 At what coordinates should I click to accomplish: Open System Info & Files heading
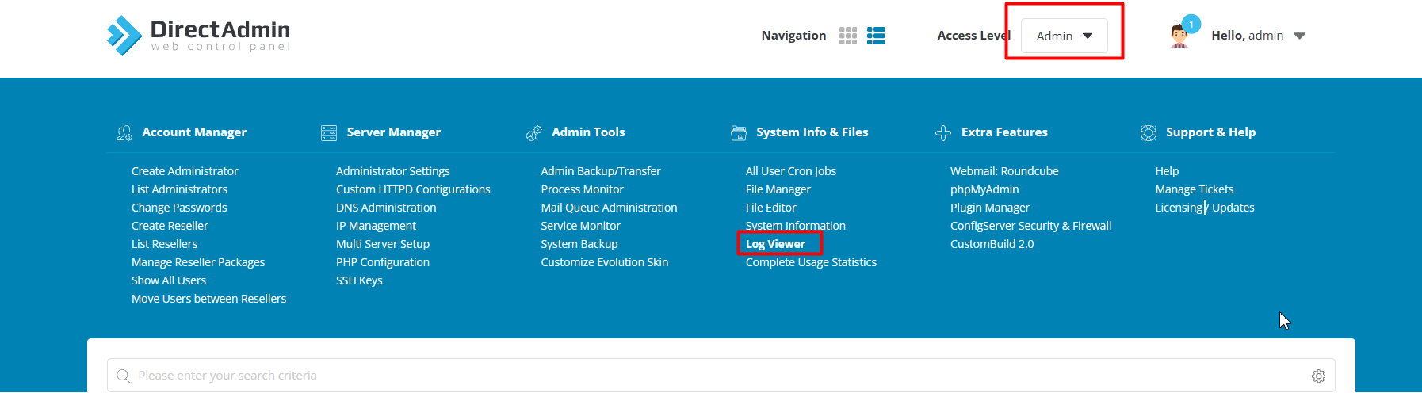coord(812,132)
